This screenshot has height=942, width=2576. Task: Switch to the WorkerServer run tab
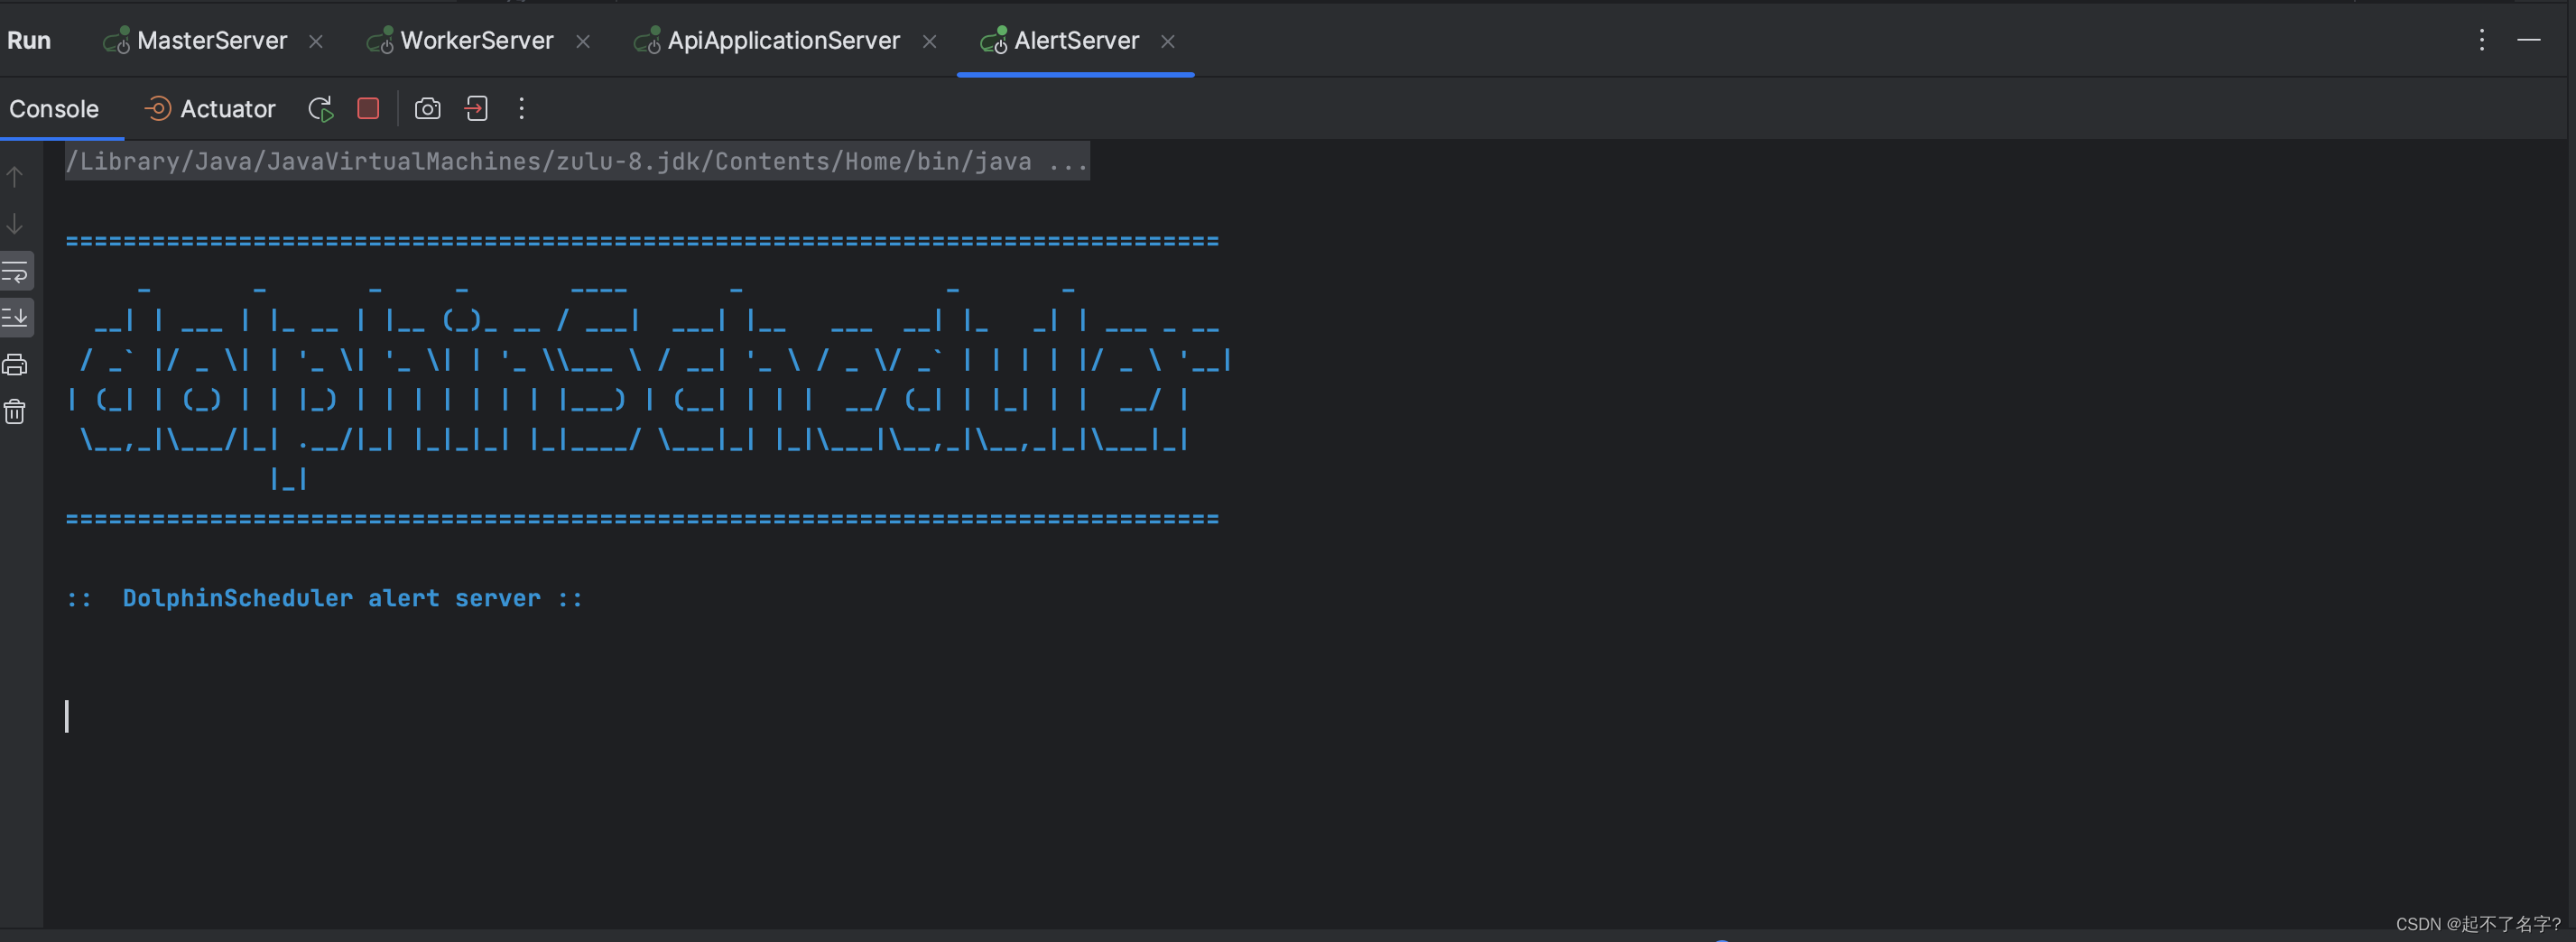click(x=460, y=41)
